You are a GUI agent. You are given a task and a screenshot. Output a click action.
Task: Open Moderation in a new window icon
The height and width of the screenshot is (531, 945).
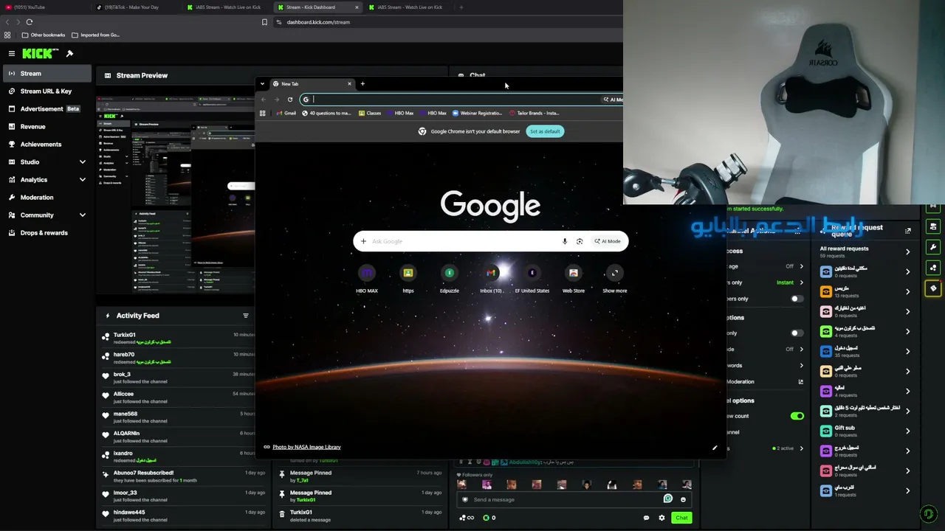tap(800, 381)
